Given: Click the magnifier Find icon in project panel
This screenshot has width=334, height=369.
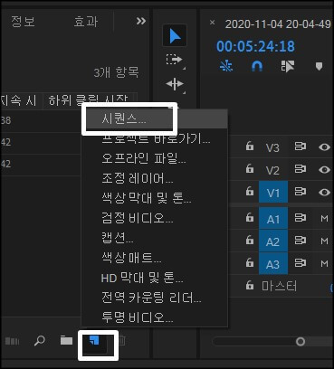Looking at the screenshot, I should pyautogui.click(x=40, y=341).
